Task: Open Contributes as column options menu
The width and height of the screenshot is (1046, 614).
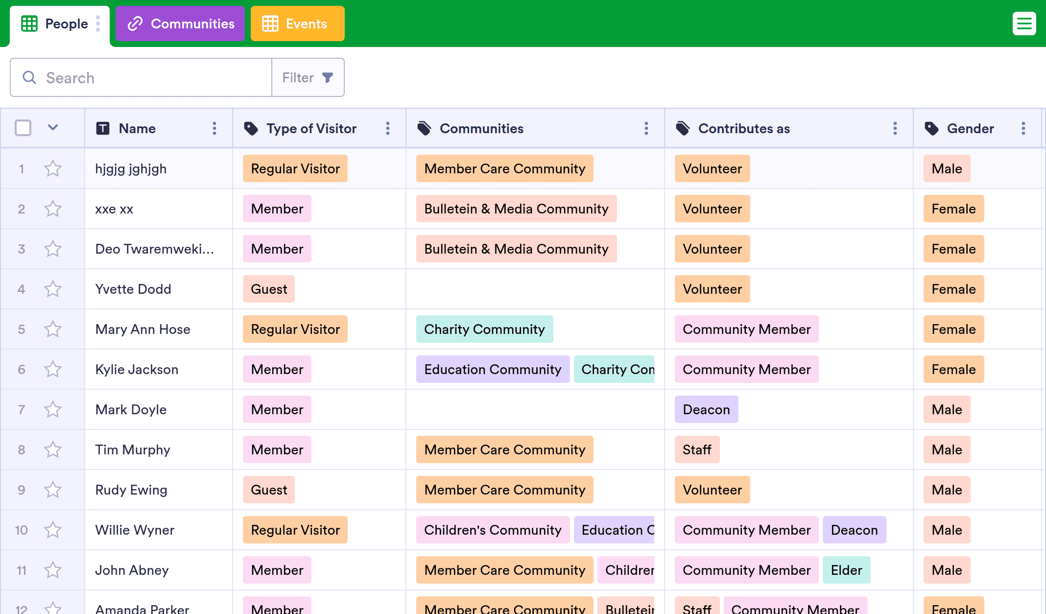Action: point(895,128)
